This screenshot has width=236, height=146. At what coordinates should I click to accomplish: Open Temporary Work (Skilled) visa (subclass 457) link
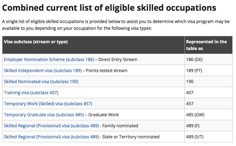tap(48, 104)
